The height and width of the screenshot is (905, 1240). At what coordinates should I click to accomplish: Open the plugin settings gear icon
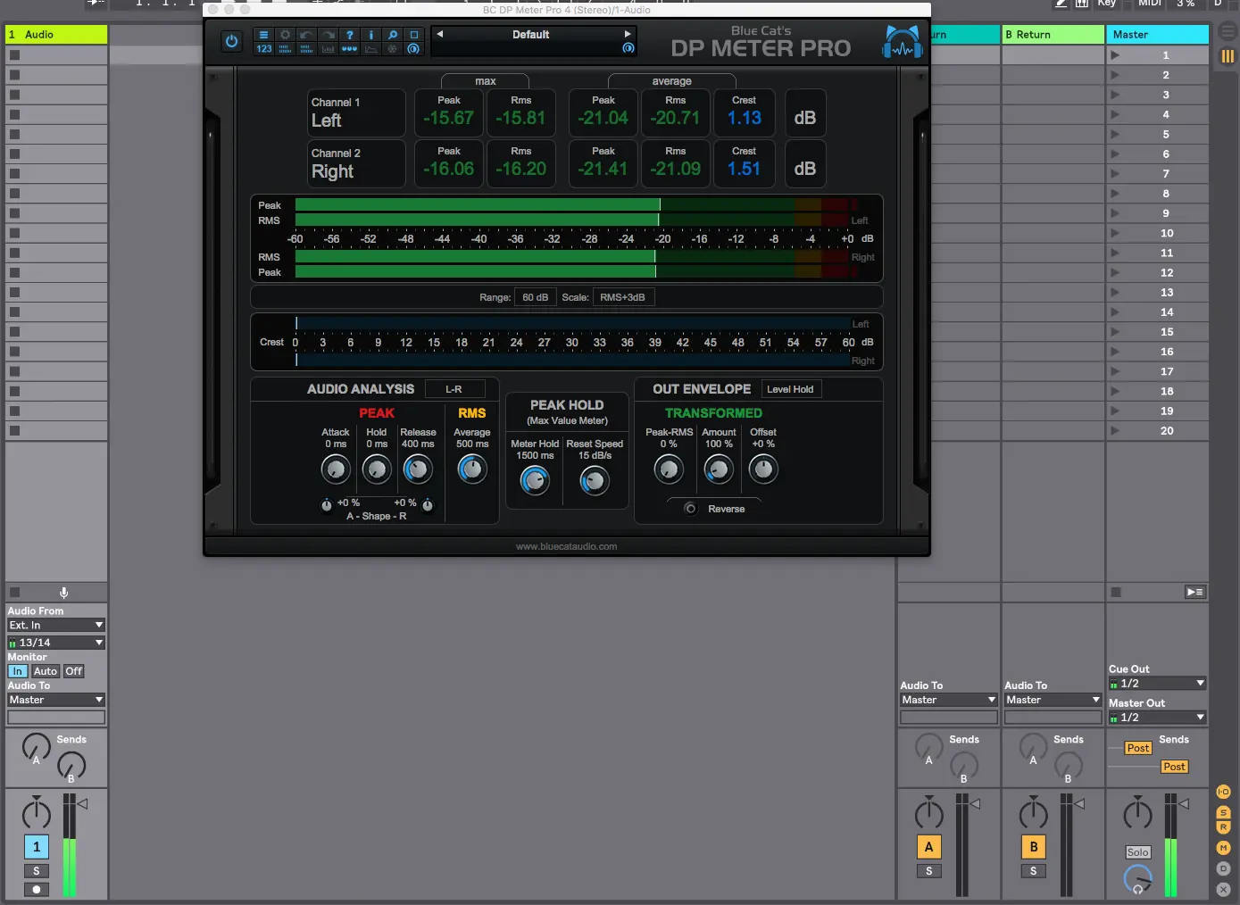point(285,35)
